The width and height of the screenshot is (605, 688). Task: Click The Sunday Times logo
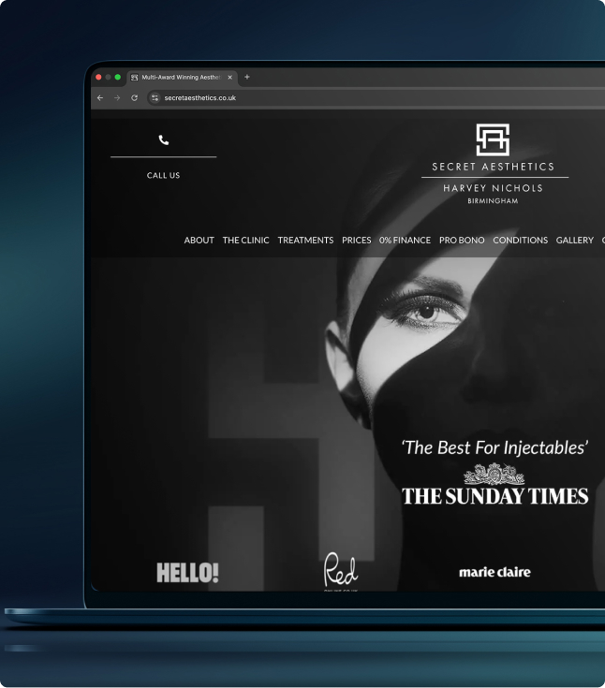pyautogui.click(x=494, y=496)
